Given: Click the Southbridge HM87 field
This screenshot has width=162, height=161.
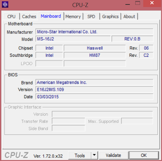Looking at the screenshot, I should (95, 55).
